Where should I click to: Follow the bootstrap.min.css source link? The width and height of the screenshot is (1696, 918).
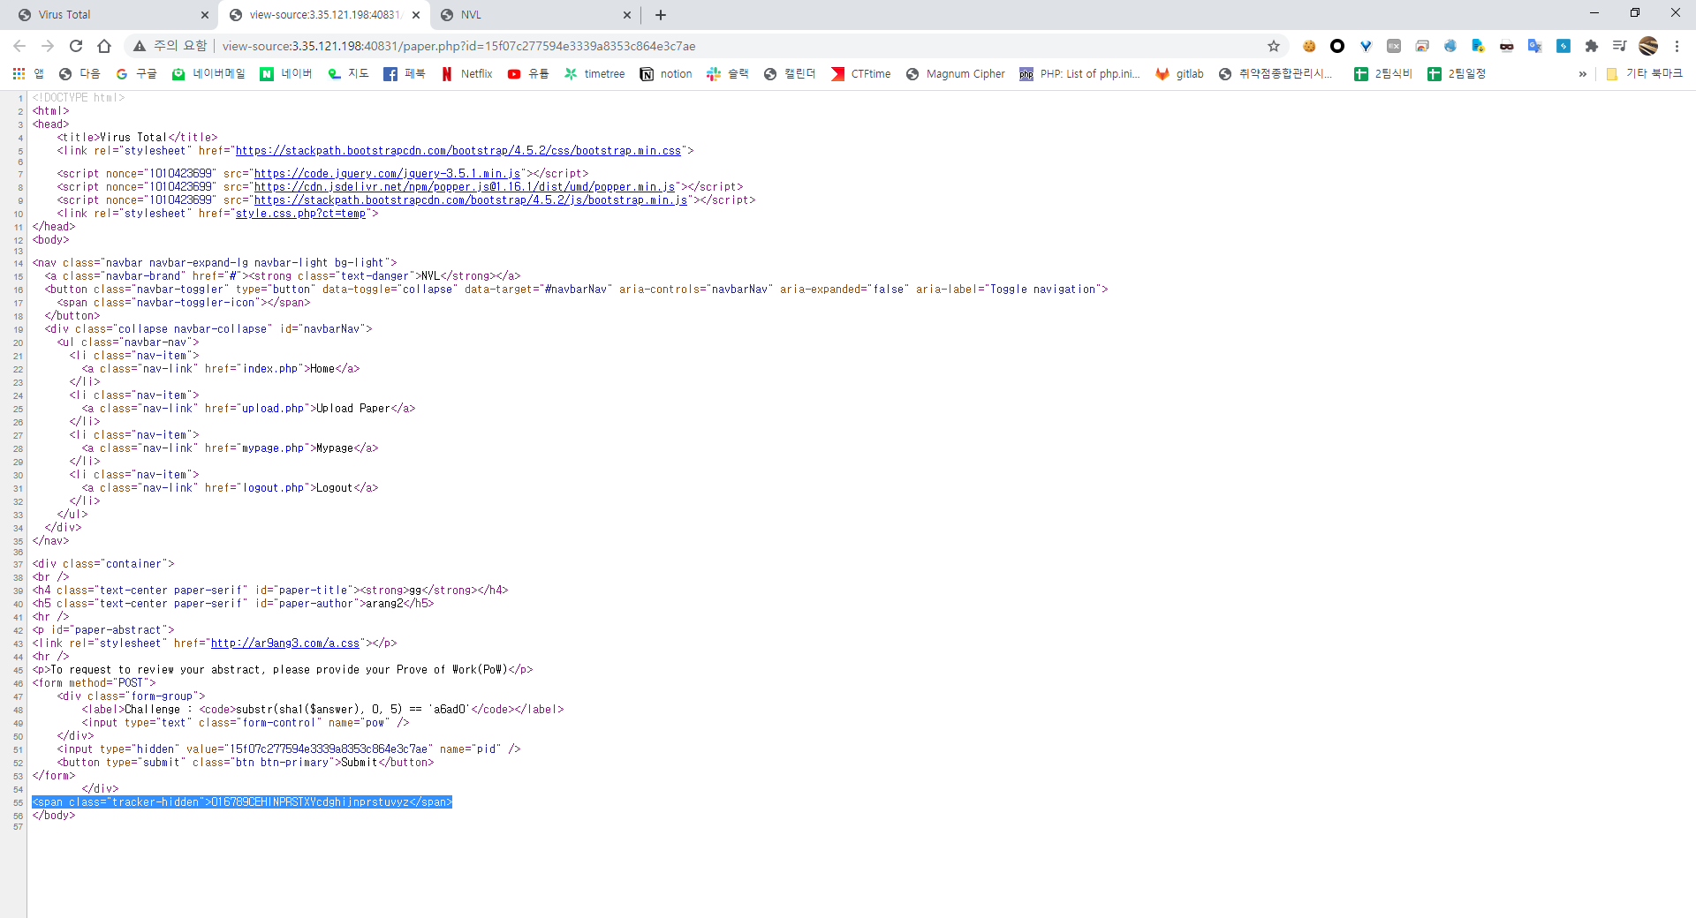[458, 151]
